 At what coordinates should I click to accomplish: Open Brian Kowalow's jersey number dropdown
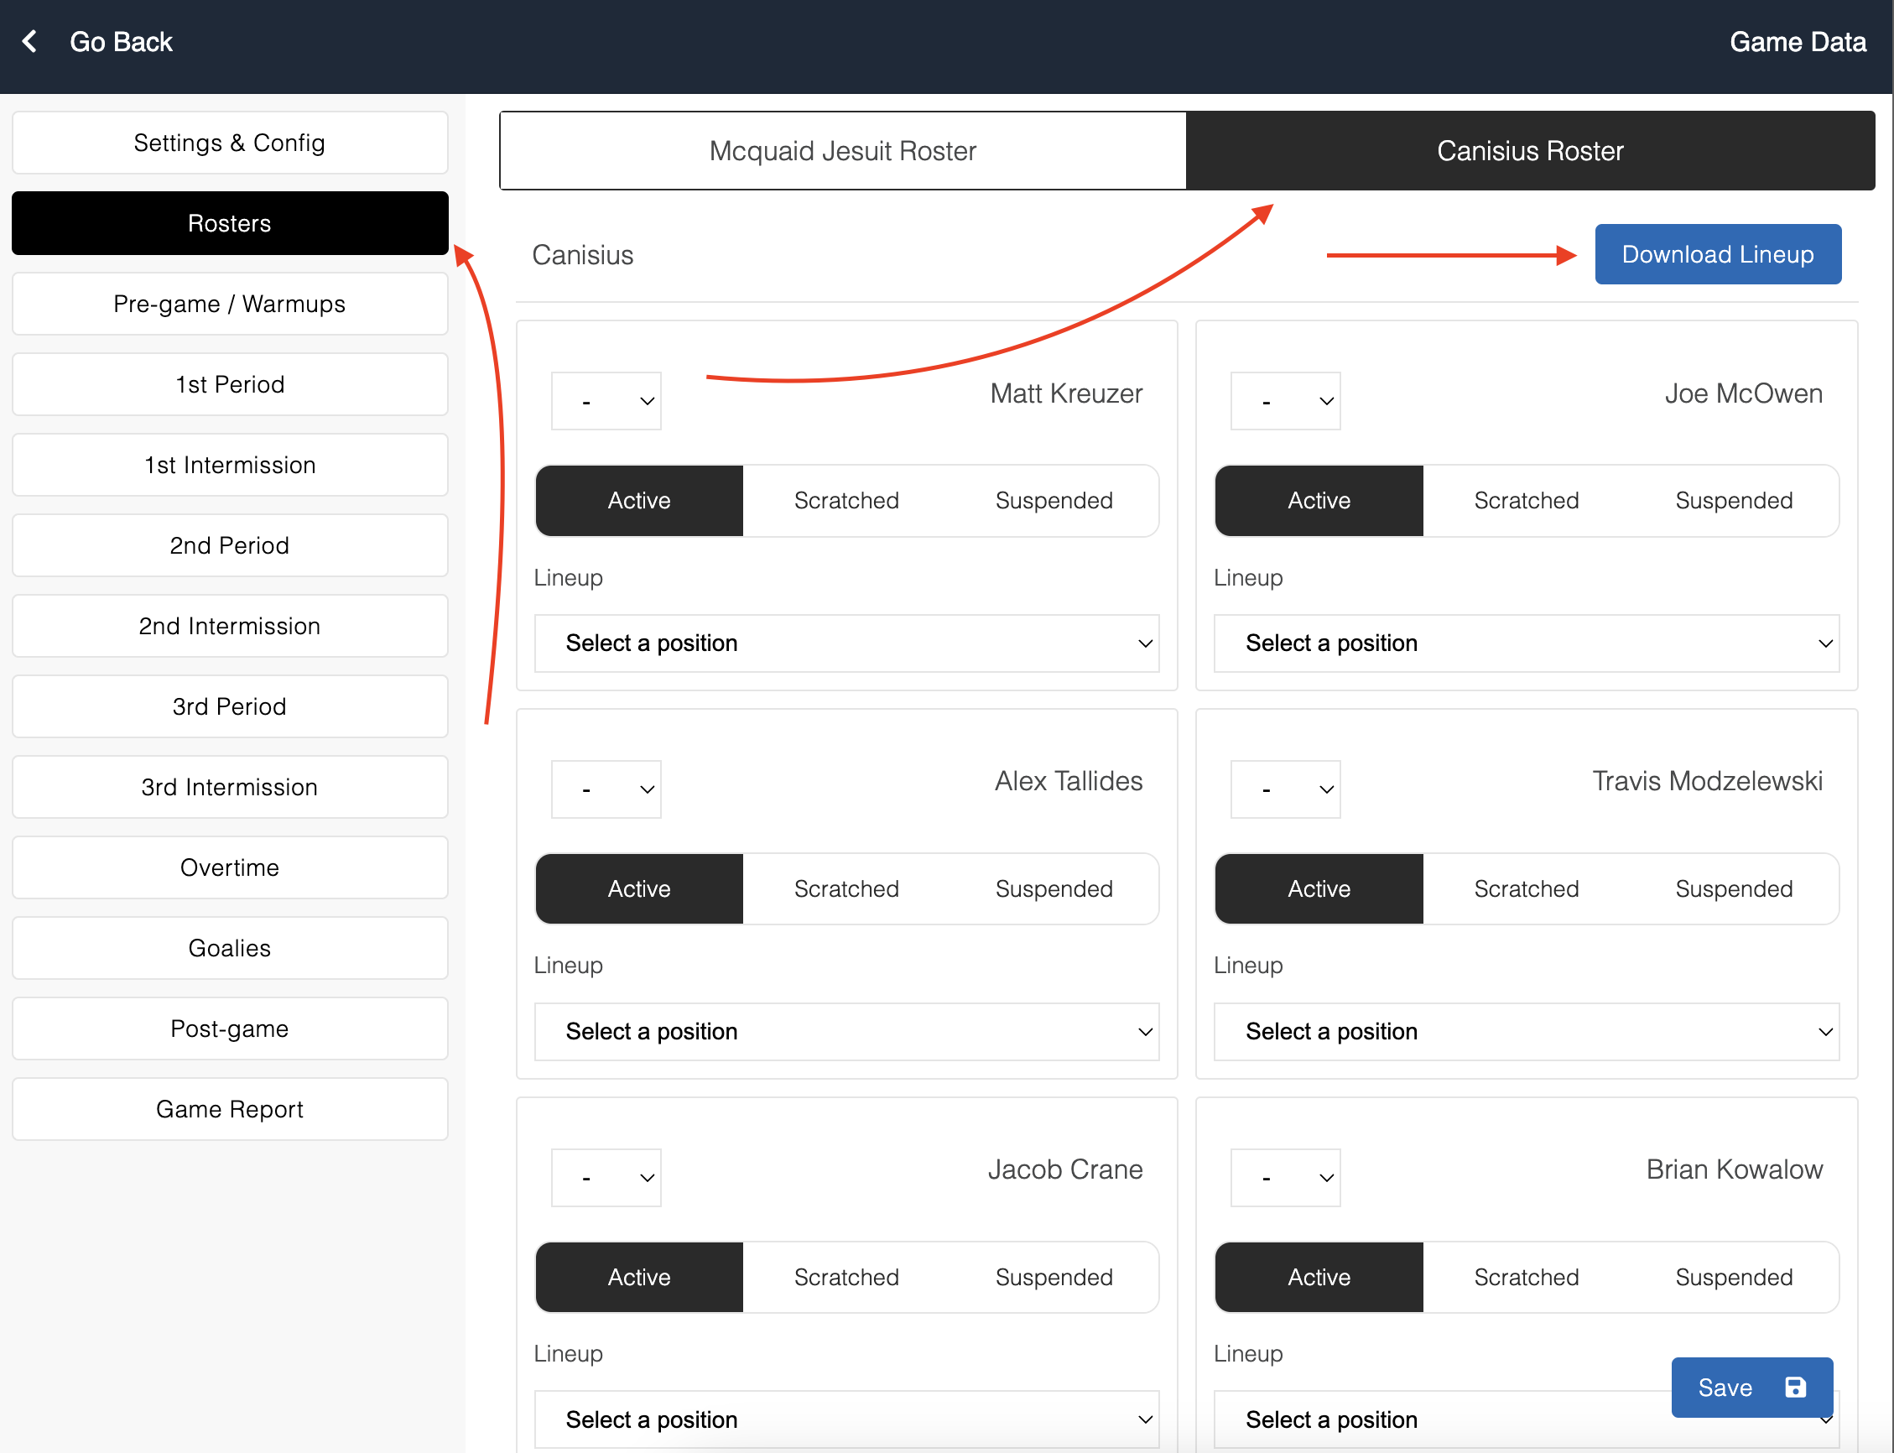point(1285,1178)
